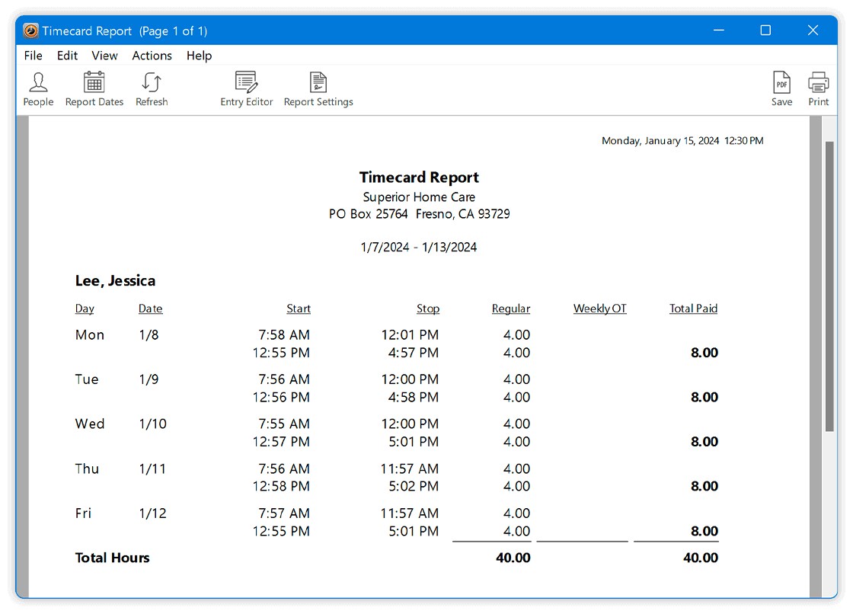The width and height of the screenshot is (853, 614).
Task: Open the File menu
Action: pyautogui.click(x=33, y=55)
